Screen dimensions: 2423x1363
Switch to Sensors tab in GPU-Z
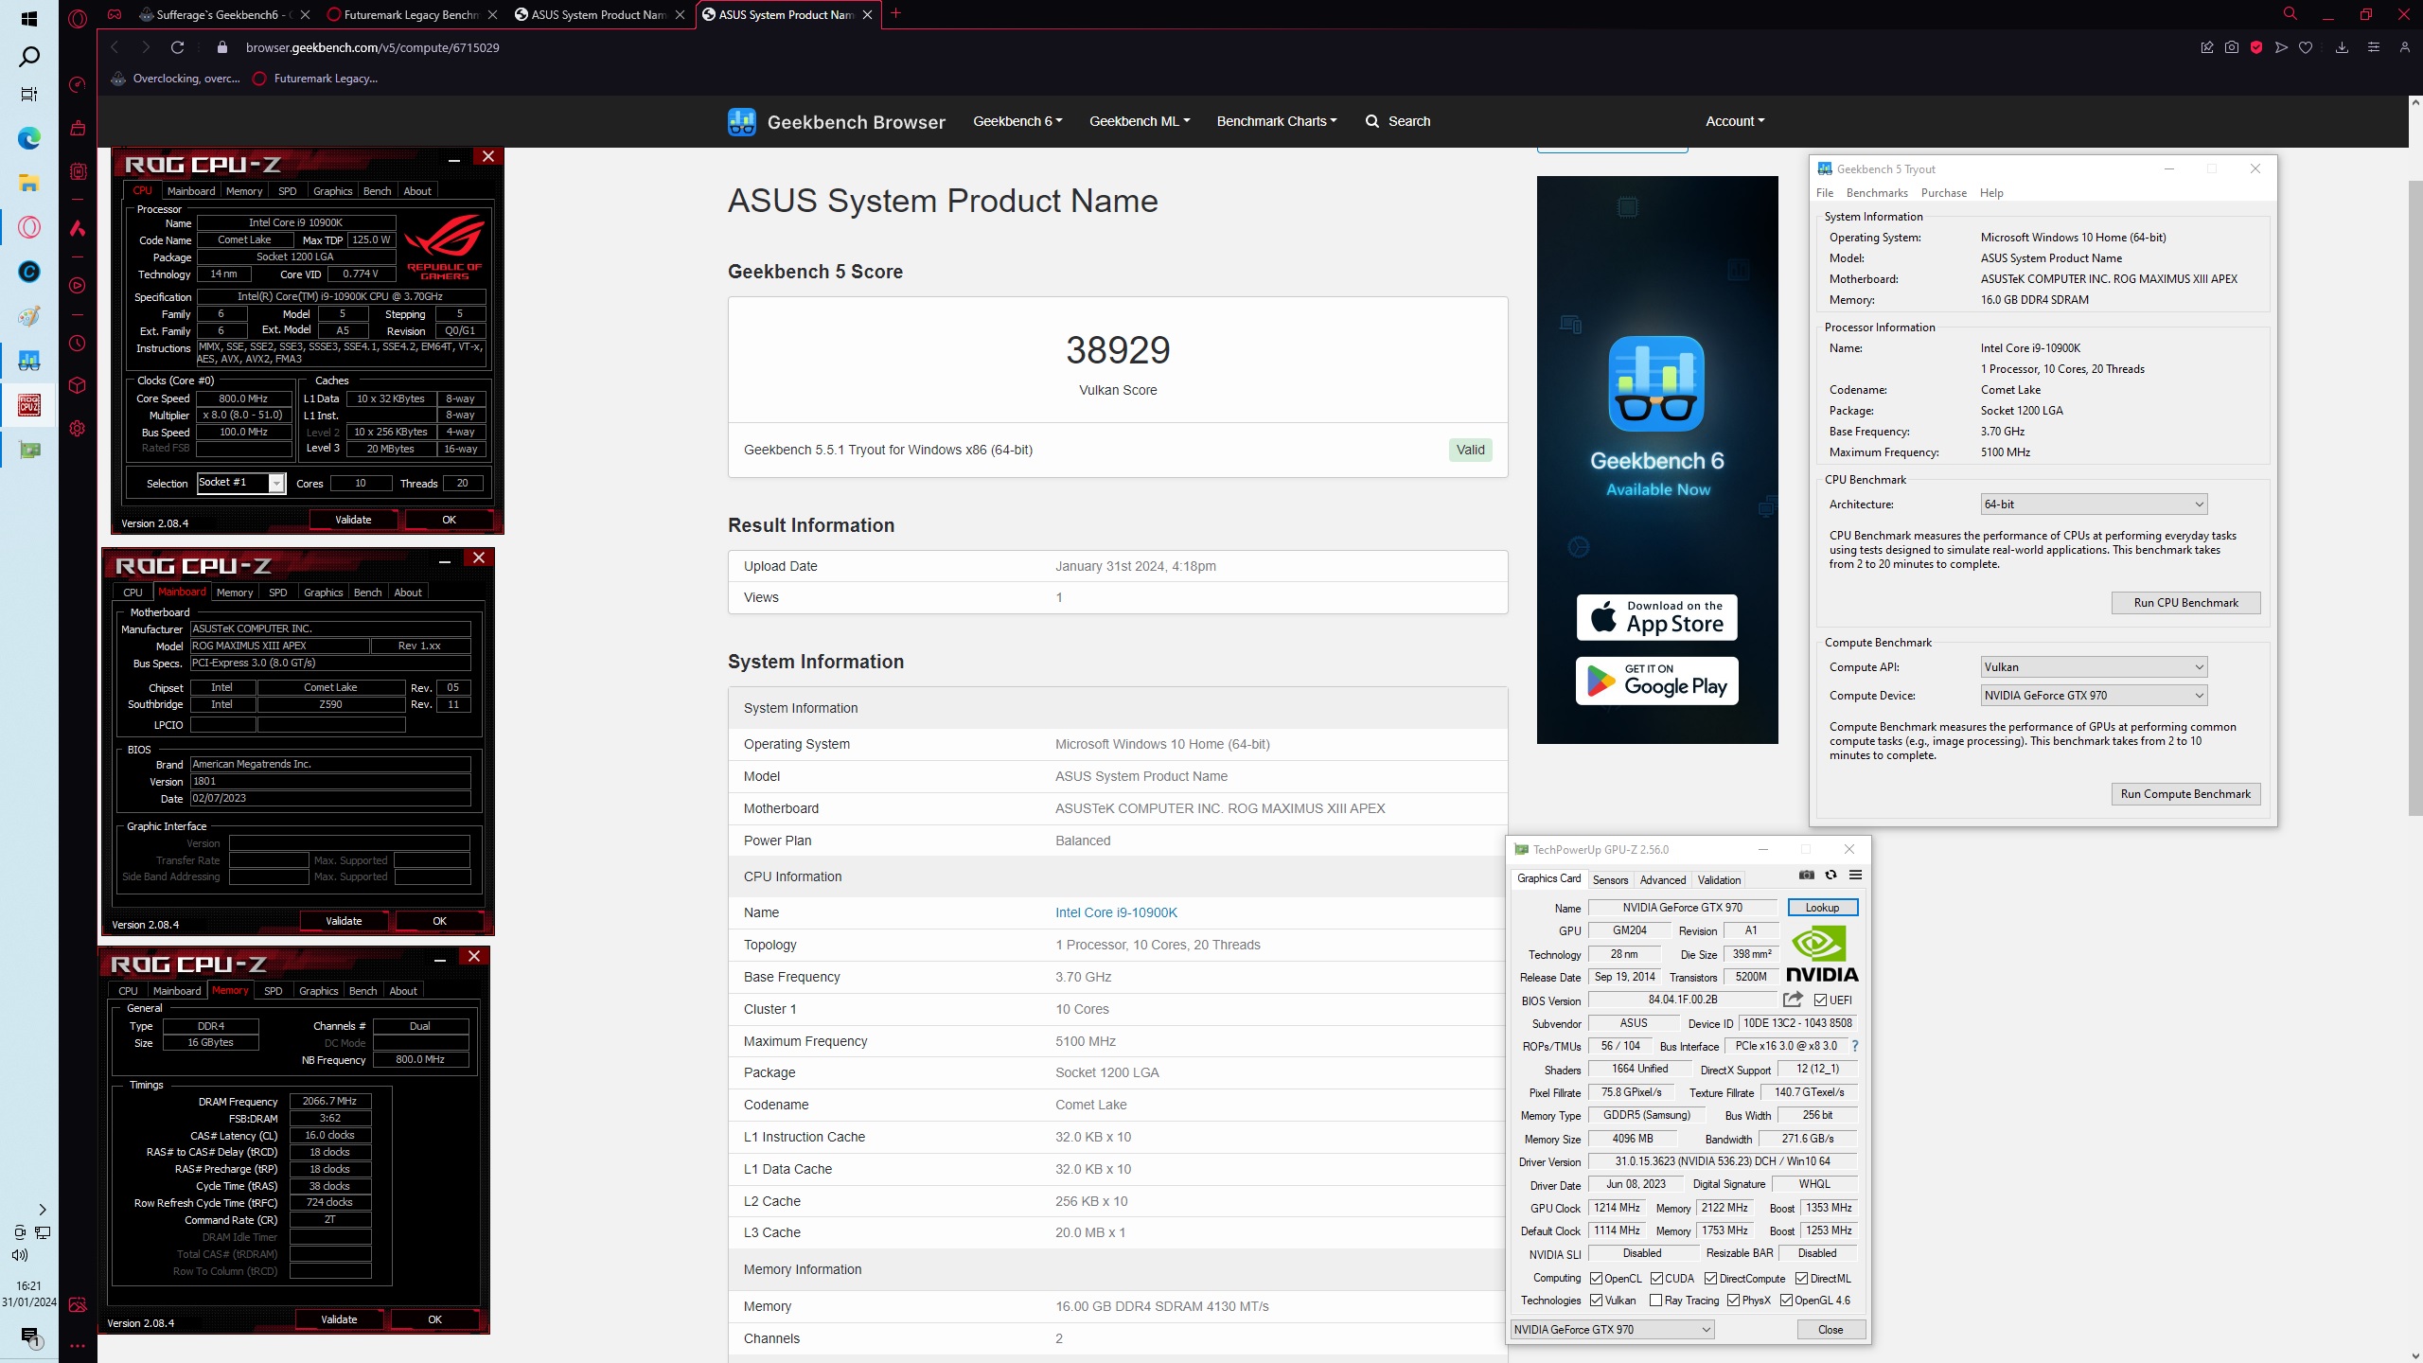point(1610,880)
